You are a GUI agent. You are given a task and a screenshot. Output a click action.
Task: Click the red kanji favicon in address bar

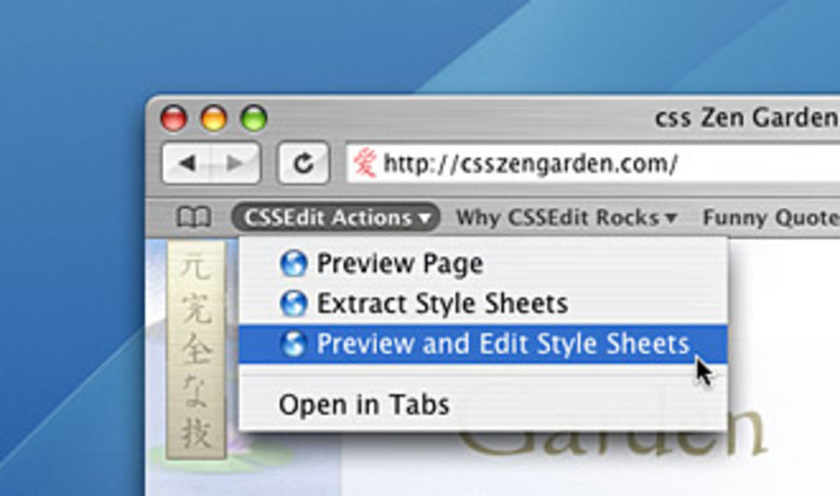[365, 163]
